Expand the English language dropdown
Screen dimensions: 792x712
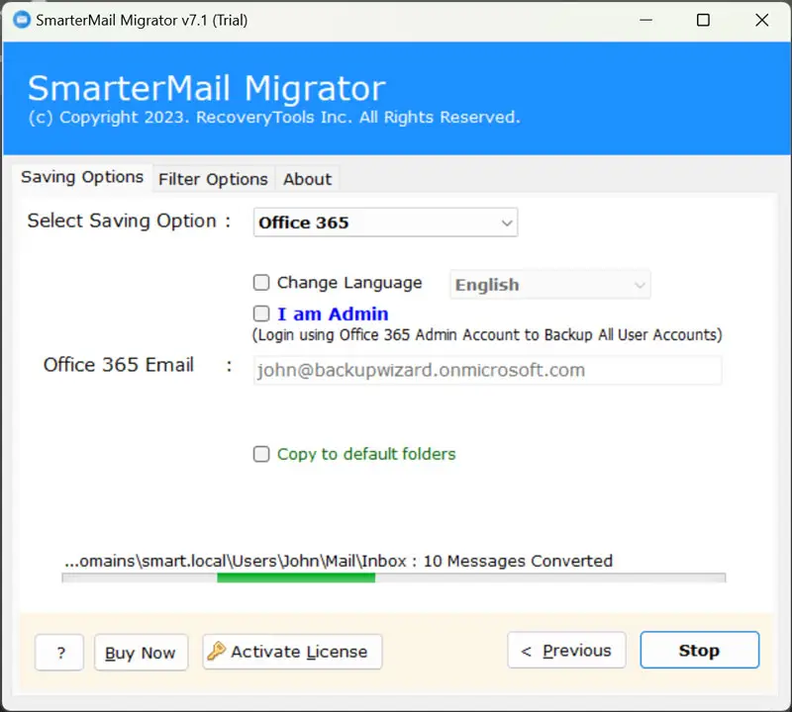(550, 285)
